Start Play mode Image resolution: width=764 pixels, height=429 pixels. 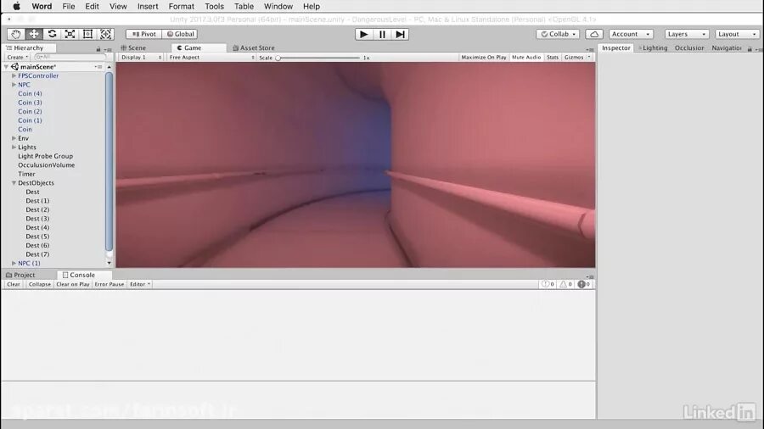click(x=363, y=35)
